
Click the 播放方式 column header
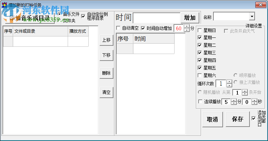[x=78, y=31]
